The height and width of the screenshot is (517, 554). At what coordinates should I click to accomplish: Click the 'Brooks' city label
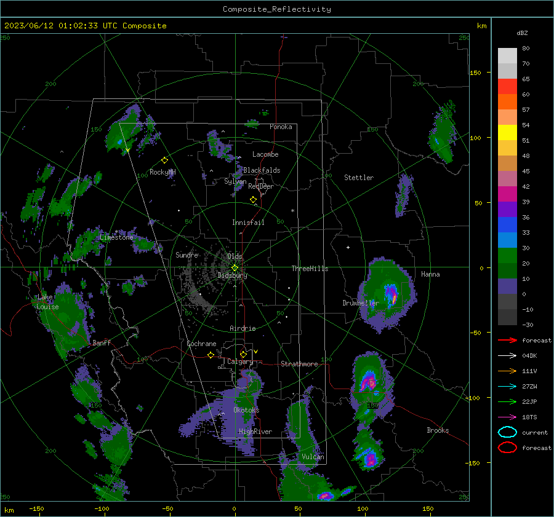pos(438,430)
